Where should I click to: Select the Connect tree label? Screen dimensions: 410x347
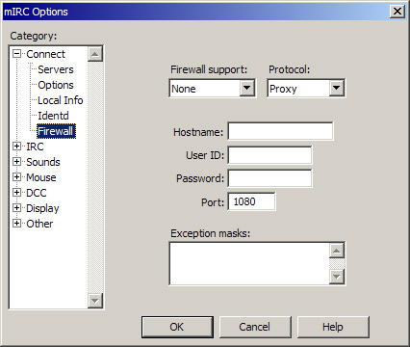[45, 54]
